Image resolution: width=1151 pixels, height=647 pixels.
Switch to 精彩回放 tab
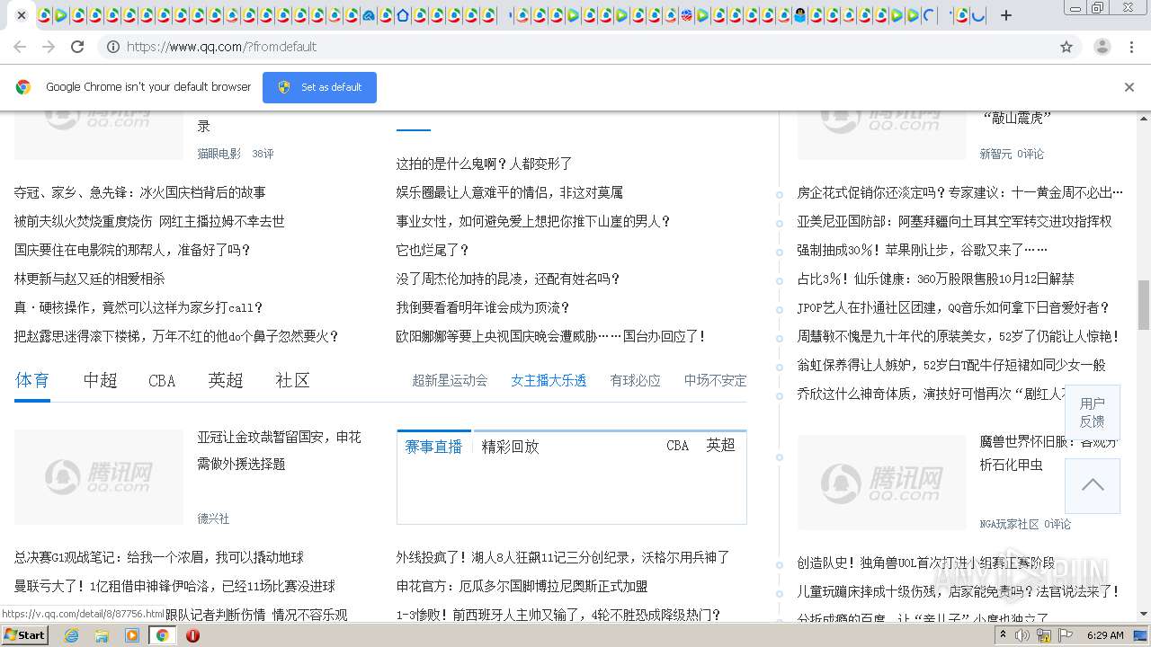click(x=510, y=447)
